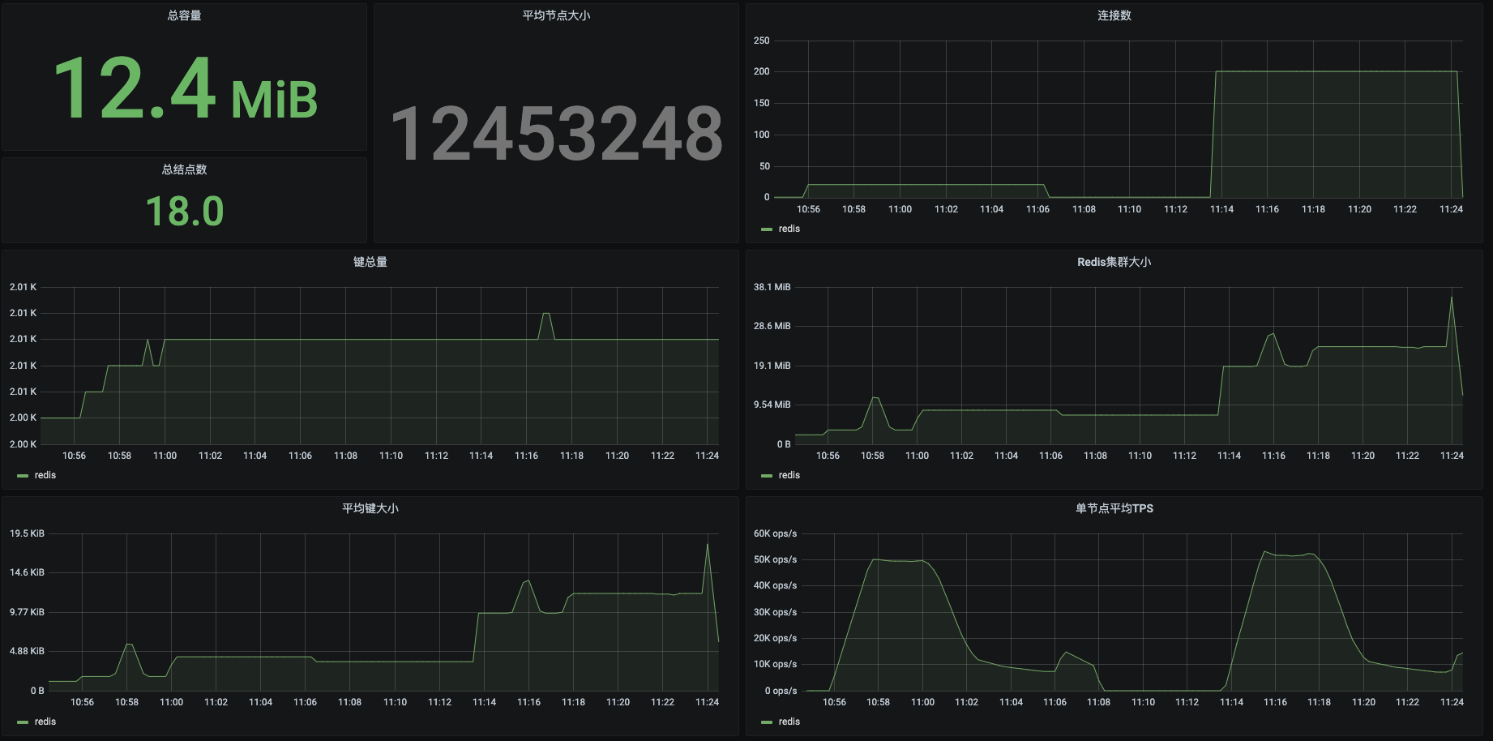1493x741 pixels.
Task: Toggle the redis series in 连接数 legend
Action: [789, 229]
